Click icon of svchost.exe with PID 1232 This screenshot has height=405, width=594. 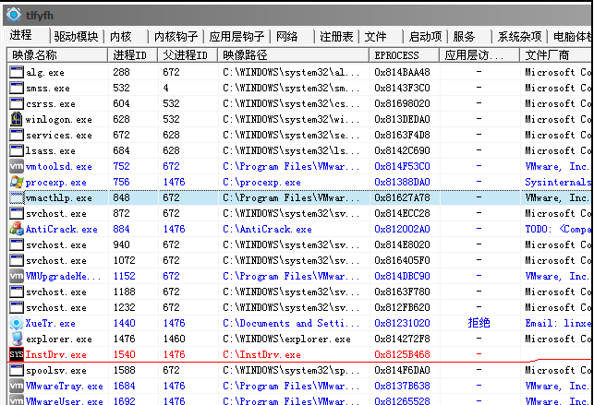[x=17, y=307]
